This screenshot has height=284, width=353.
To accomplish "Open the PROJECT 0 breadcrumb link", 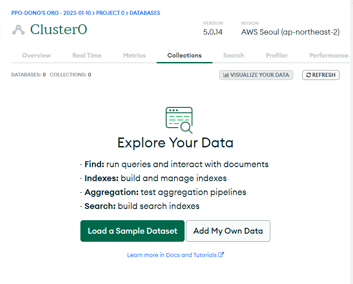I will 110,13.
